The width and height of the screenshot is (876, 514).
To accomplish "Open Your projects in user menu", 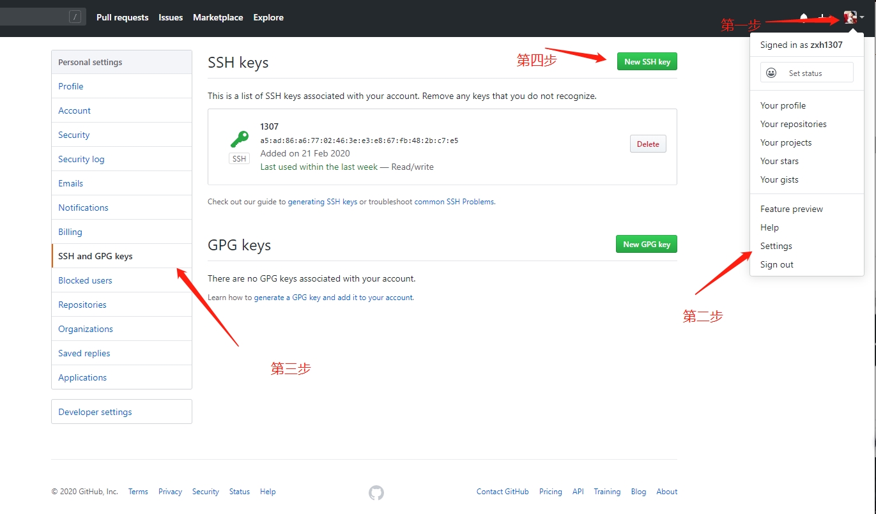I will point(786,142).
